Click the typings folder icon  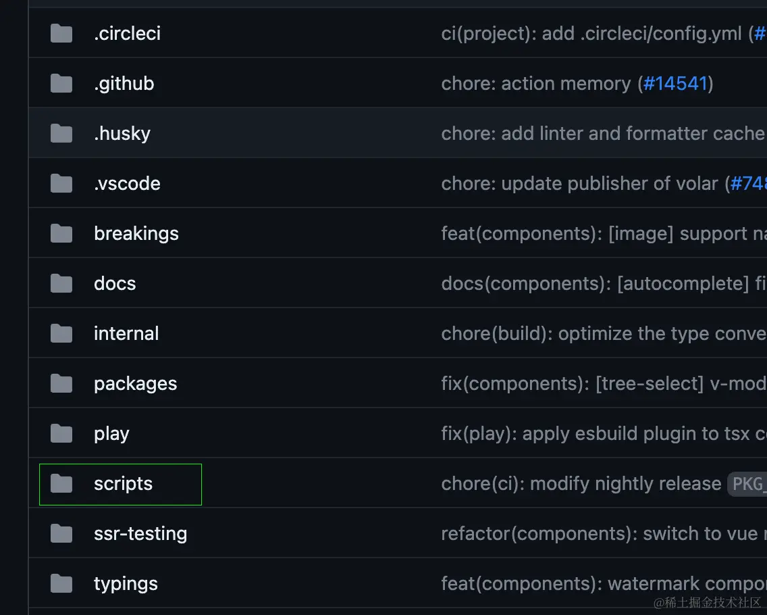click(x=61, y=583)
